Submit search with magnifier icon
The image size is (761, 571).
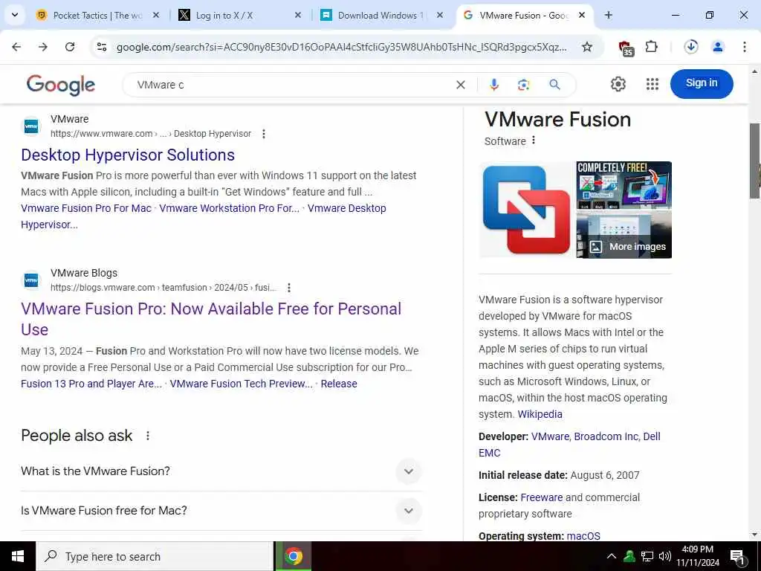(554, 85)
